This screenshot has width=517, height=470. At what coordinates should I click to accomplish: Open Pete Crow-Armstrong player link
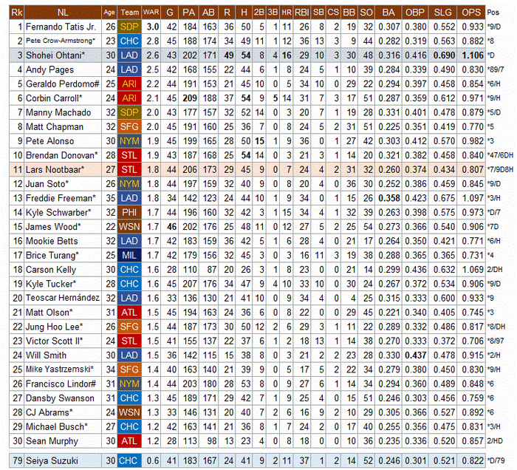pyautogui.click(x=61, y=41)
